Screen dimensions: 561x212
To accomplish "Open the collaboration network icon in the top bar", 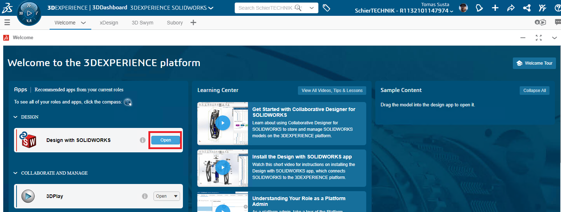I will [x=527, y=8].
